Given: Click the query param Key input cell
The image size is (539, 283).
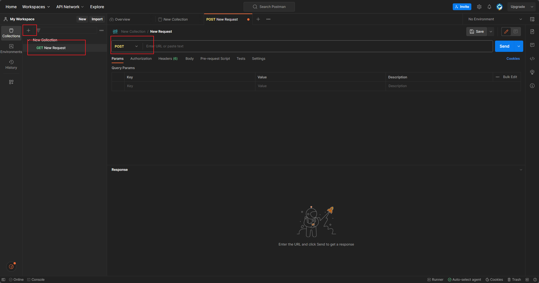Looking at the screenshot, I should pyautogui.click(x=190, y=86).
